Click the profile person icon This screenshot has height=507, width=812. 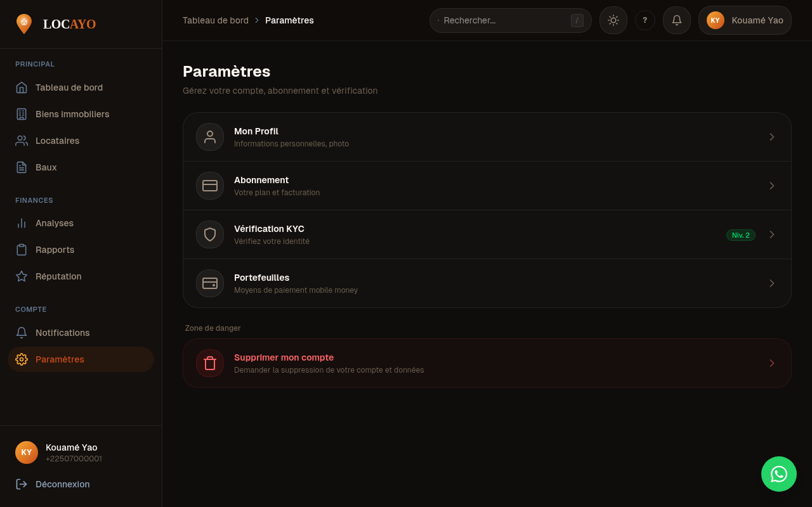click(210, 137)
